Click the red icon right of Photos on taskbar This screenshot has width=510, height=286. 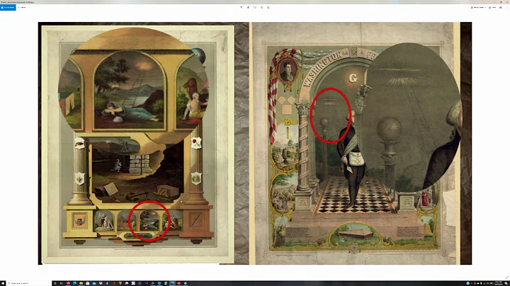(178, 283)
